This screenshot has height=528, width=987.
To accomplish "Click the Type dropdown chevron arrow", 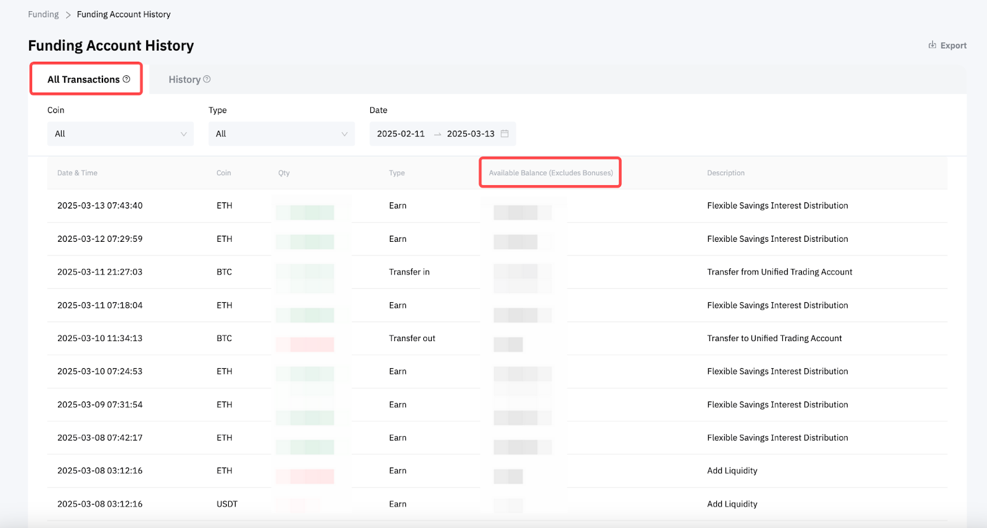I will coord(344,134).
